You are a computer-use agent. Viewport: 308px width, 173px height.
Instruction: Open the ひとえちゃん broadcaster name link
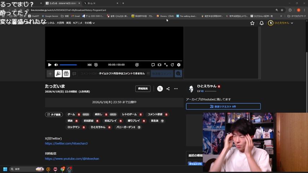[x=207, y=86]
